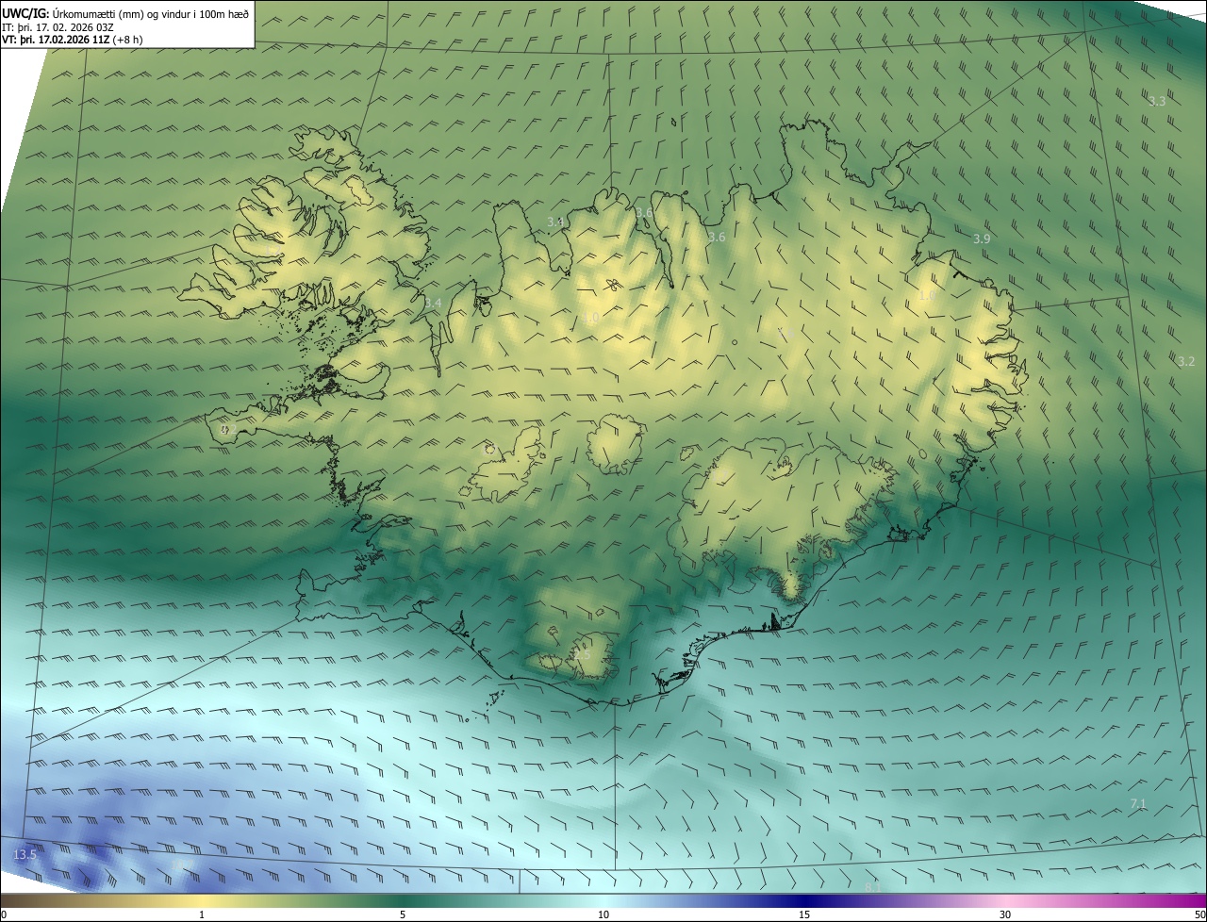Click the 3.3 value label on the map
Viewport: 1207px width, 922px height.
[x=1157, y=101]
